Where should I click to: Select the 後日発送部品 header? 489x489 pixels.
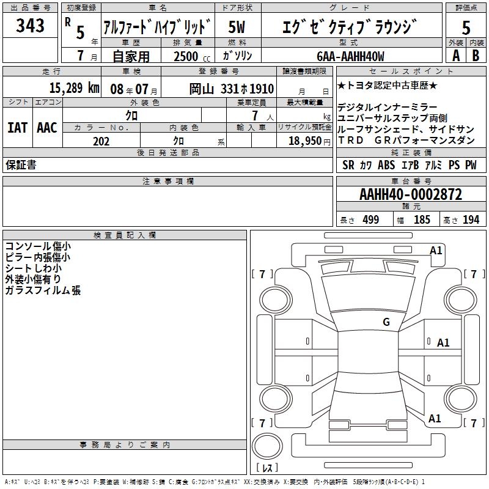[x=167, y=152]
